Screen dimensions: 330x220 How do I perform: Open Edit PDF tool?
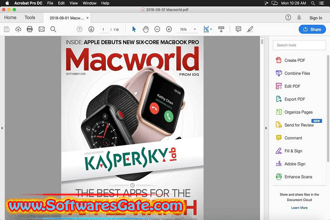coord(292,86)
